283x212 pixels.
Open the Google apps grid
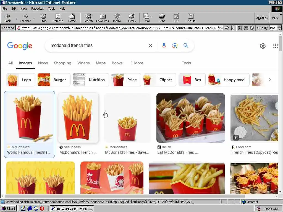point(276,46)
